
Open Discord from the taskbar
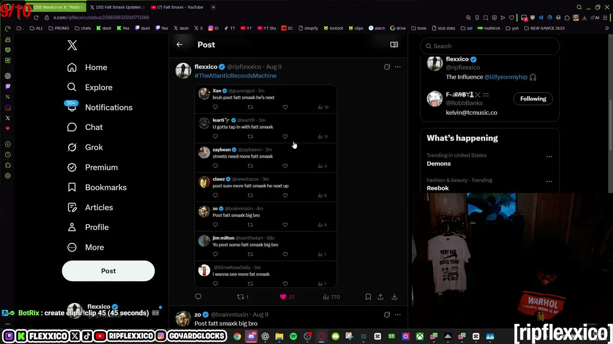coord(251,336)
